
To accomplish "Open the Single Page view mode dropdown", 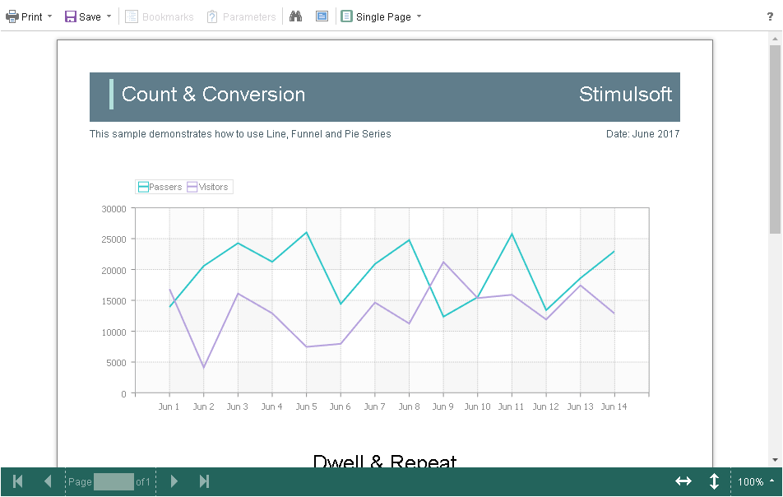I will pos(382,16).
